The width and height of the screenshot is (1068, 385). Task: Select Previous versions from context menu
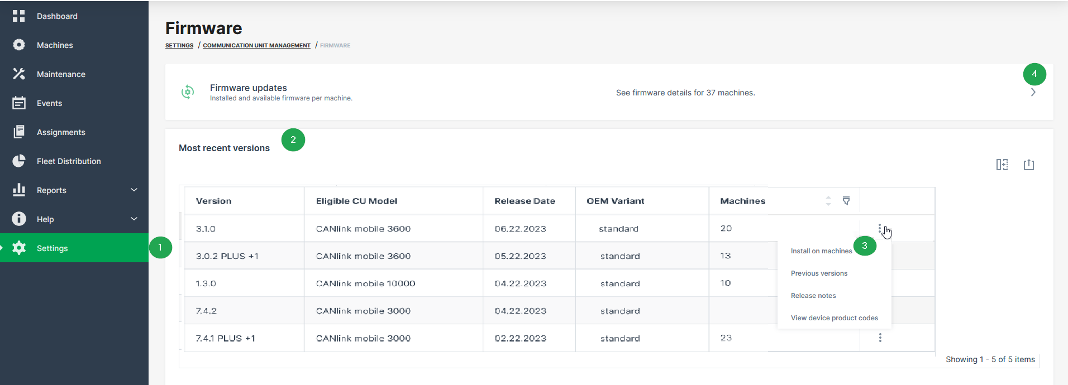point(819,273)
